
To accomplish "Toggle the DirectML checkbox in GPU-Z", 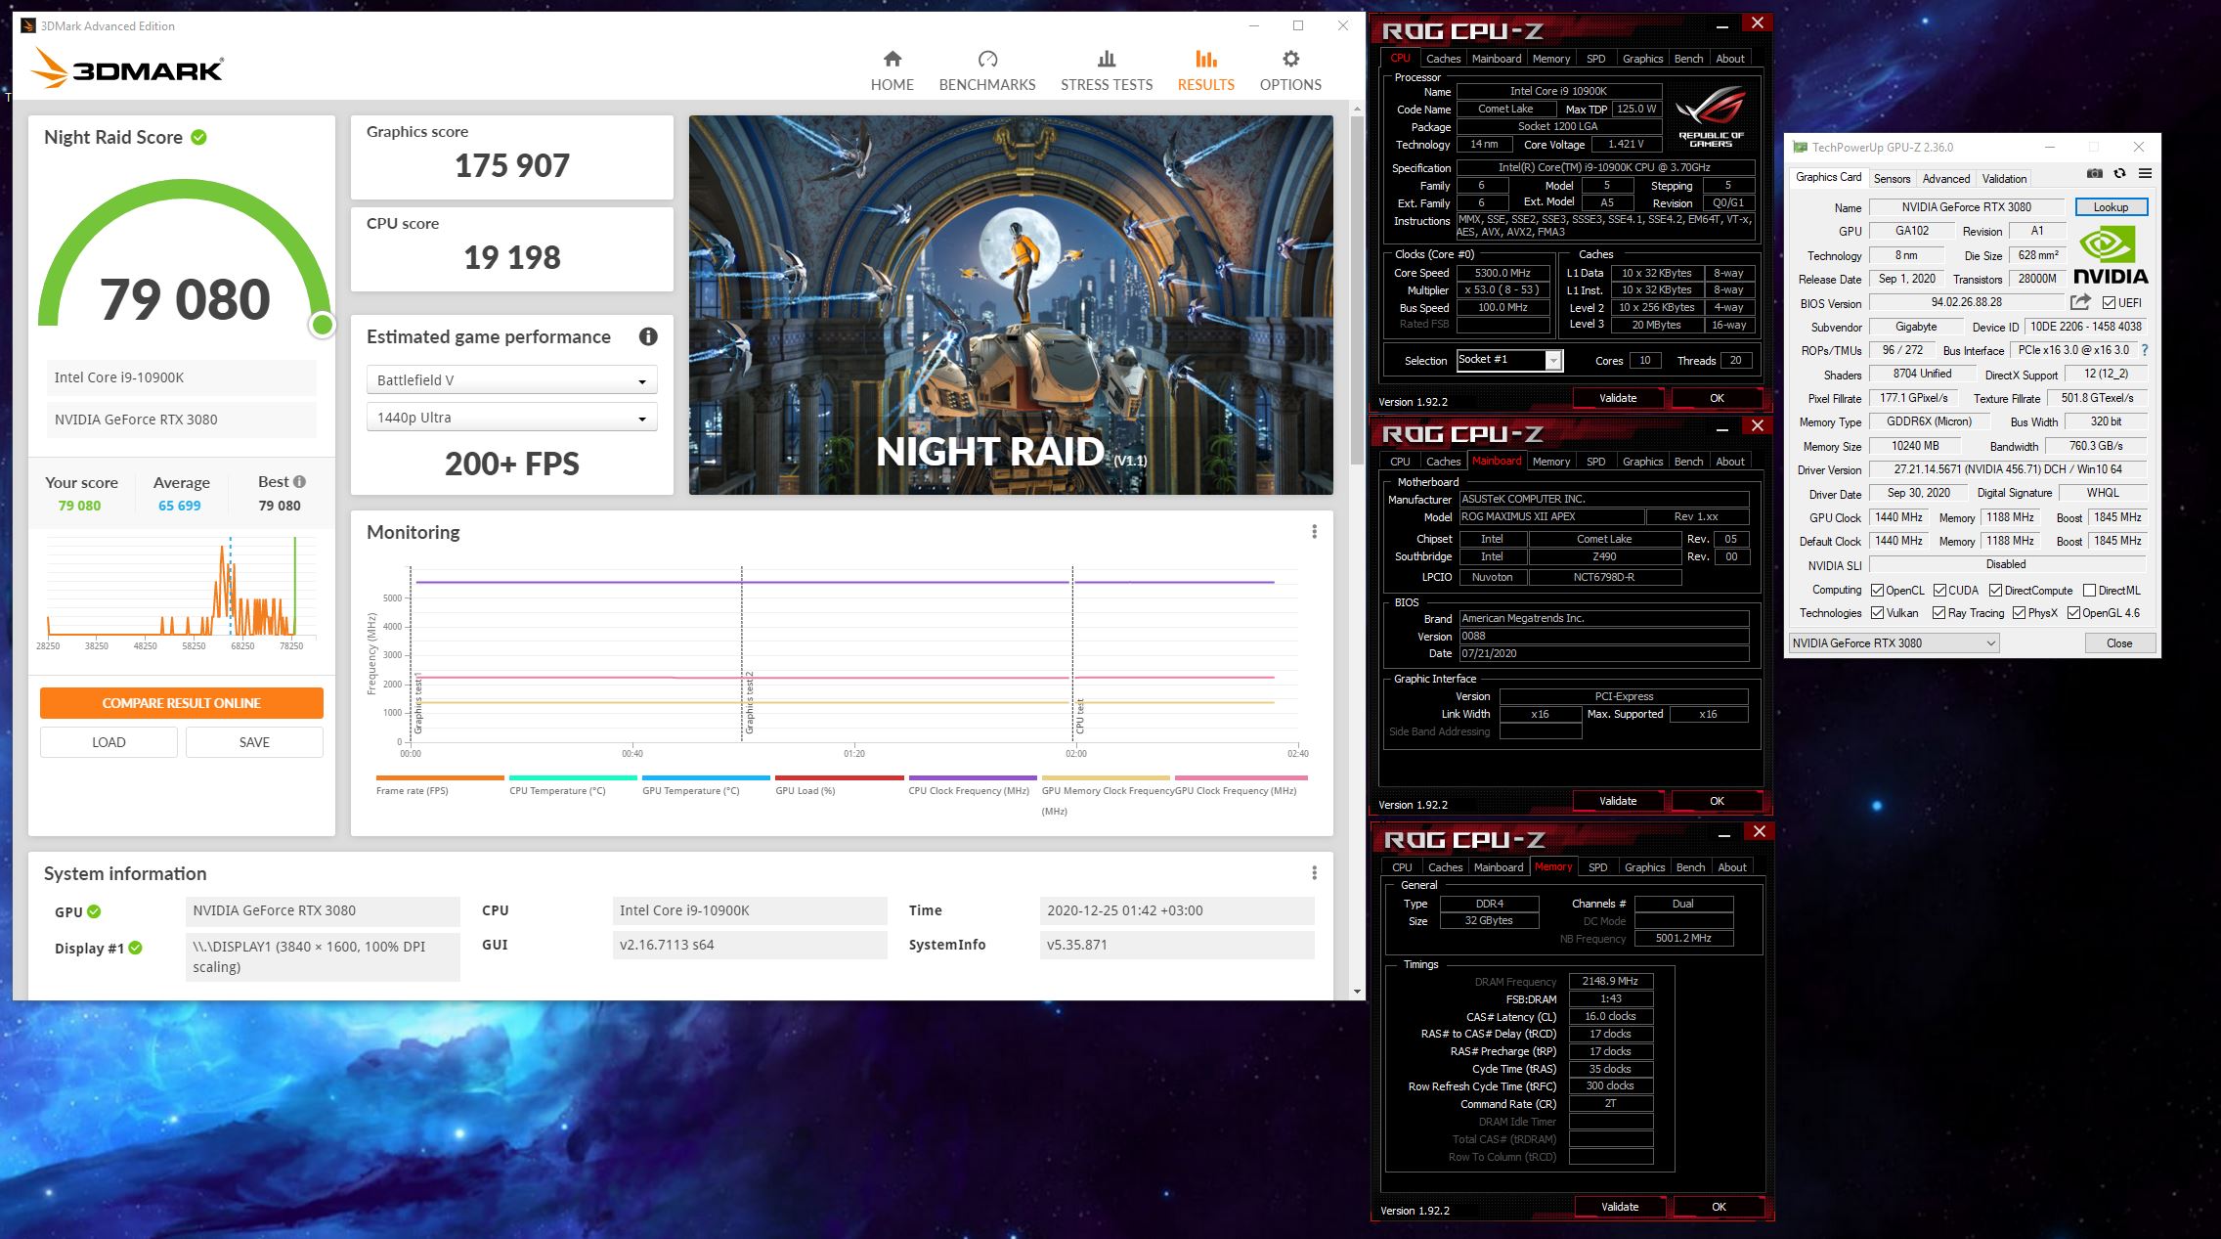I will pos(2089,591).
